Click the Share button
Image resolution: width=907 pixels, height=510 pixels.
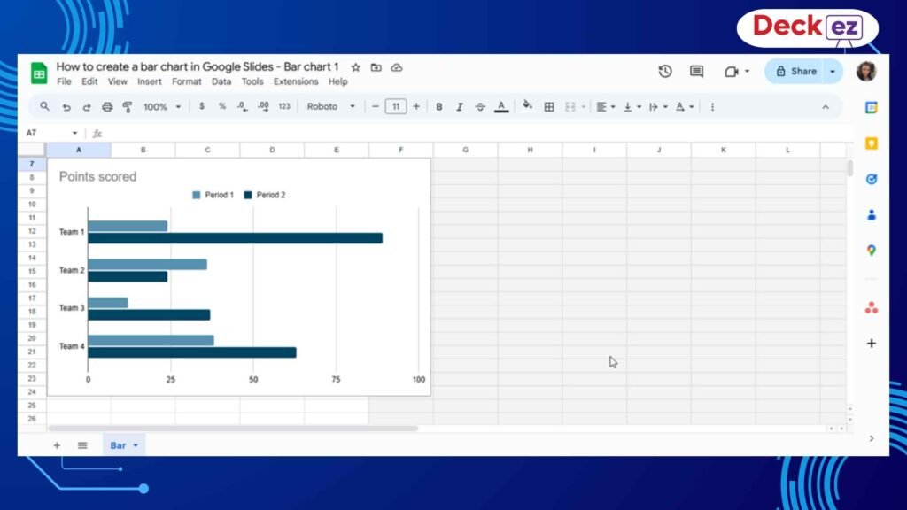(x=796, y=71)
